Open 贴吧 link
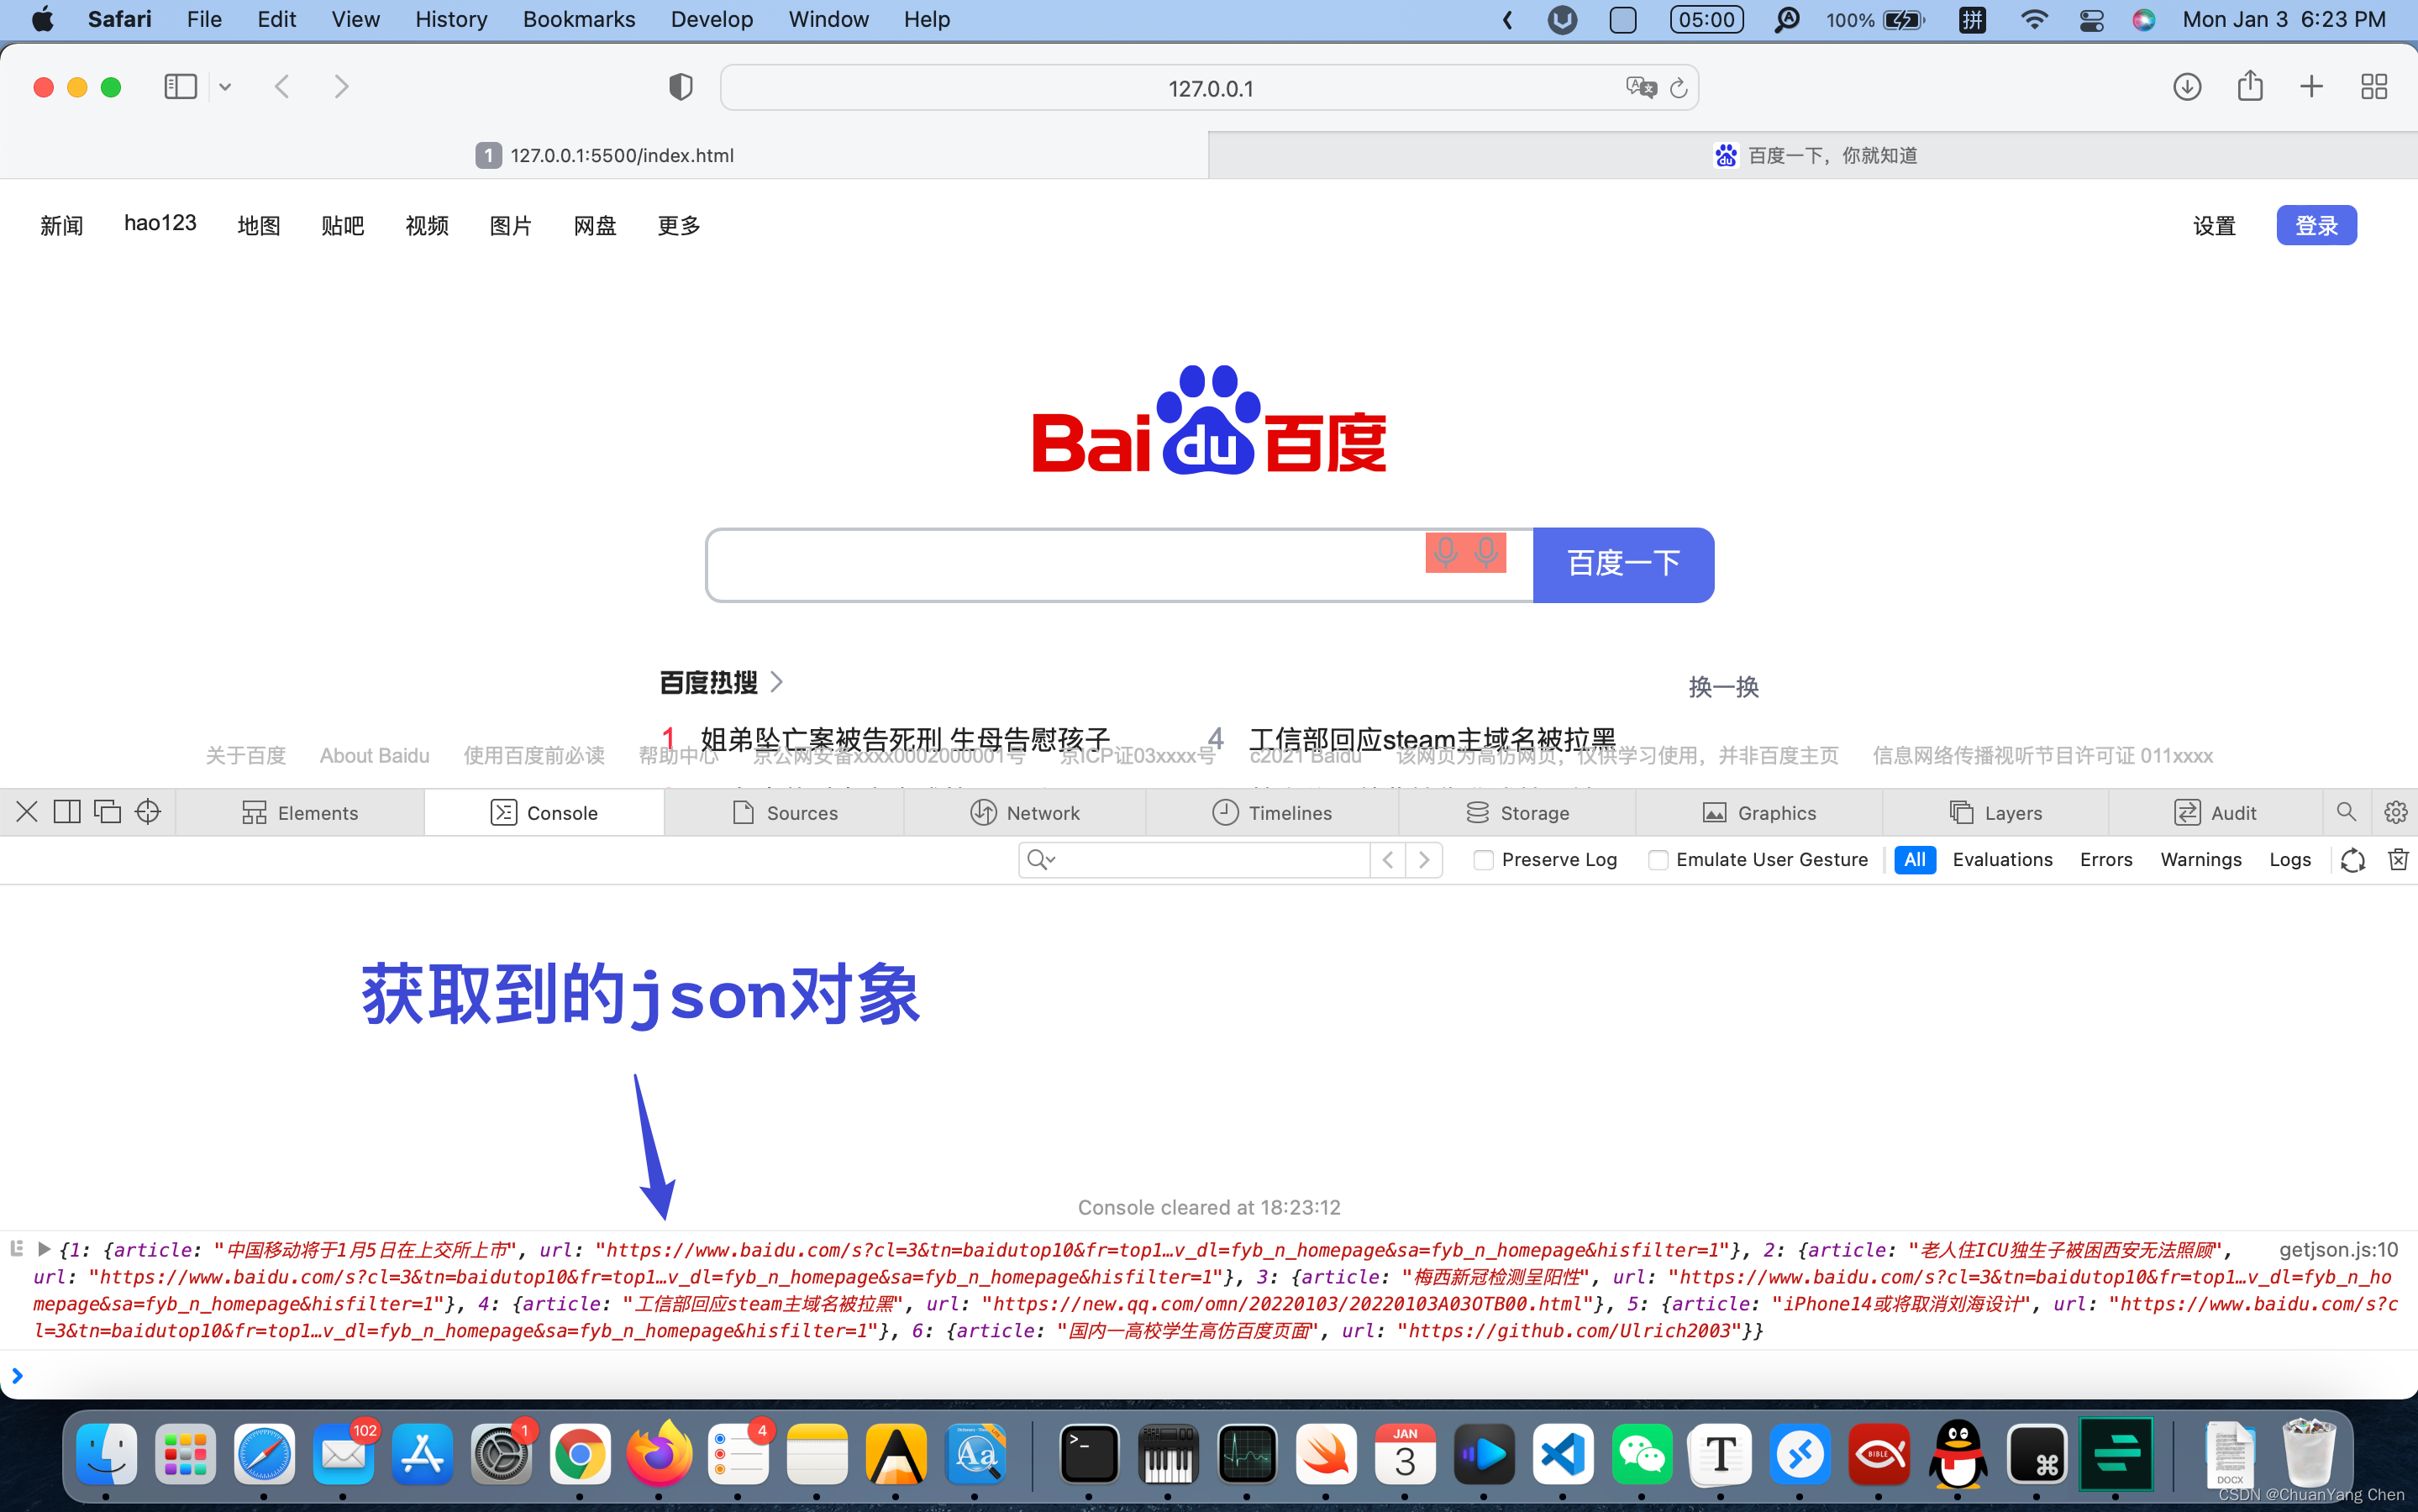 342,226
